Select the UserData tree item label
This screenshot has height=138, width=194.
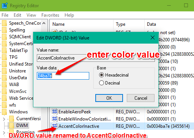point(18,78)
